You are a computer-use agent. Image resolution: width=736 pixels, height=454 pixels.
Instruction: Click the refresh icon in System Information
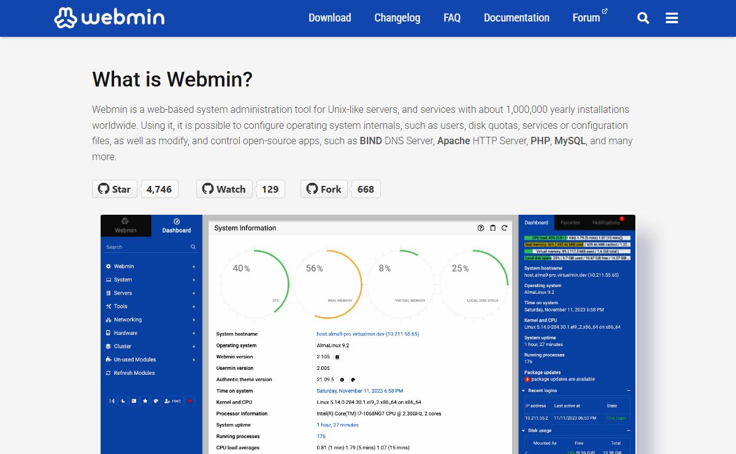504,228
